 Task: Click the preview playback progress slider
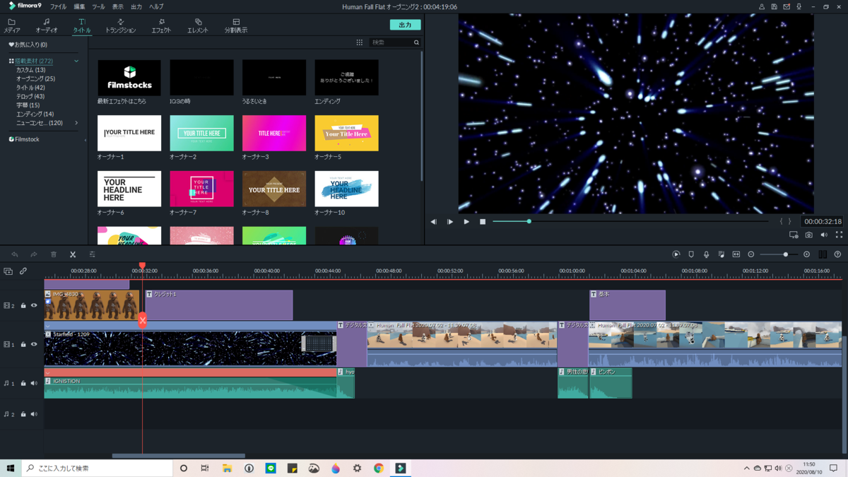pos(630,222)
